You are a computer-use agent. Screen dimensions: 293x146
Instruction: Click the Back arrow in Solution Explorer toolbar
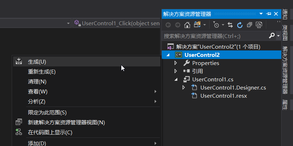[168, 25]
